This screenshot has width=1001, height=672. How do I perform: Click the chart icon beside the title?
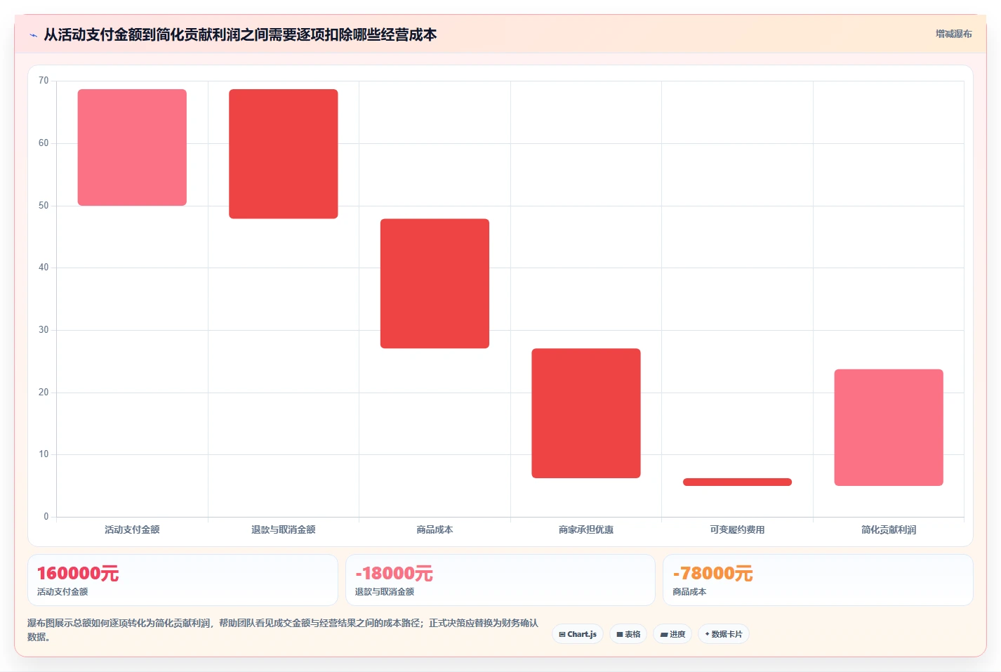pos(33,35)
